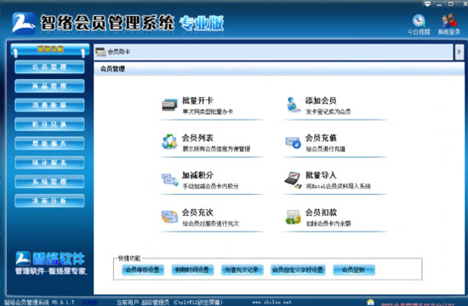Open the 批量开卡 batch card icon
The image size is (468, 306).
169,105
